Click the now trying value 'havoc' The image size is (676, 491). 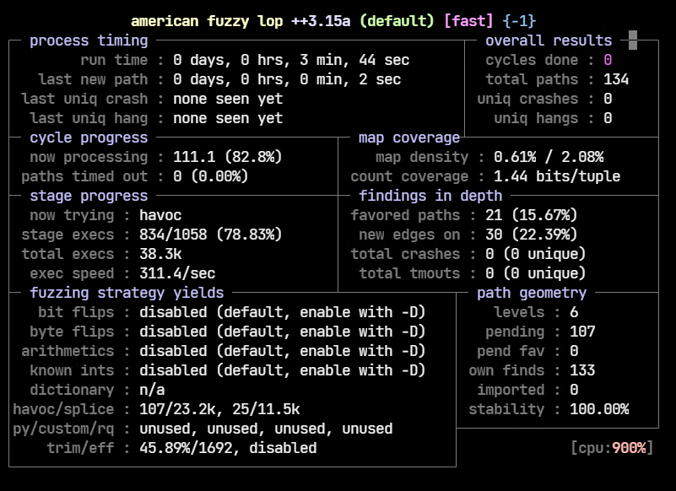click(160, 215)
